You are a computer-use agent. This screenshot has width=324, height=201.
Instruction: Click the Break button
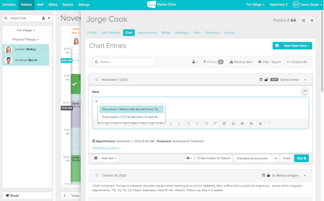(28, 196)
